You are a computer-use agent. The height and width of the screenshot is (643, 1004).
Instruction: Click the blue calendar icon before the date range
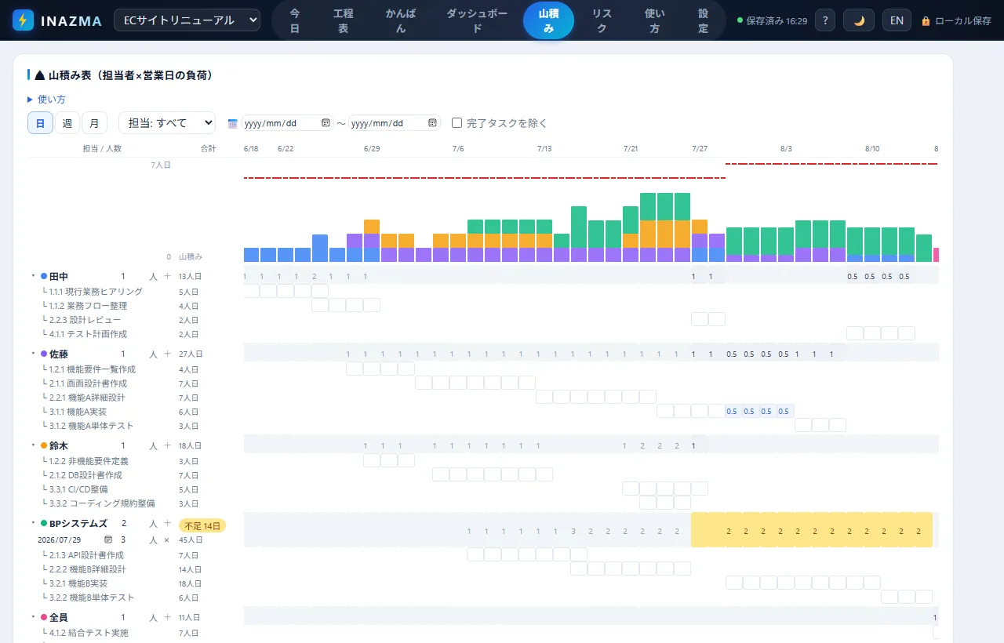click(x=232, y=123)
